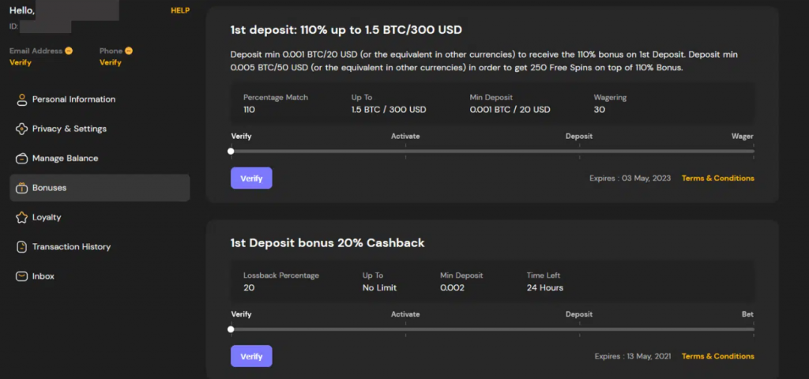Click the Manage Balance wallet icon

22,158
